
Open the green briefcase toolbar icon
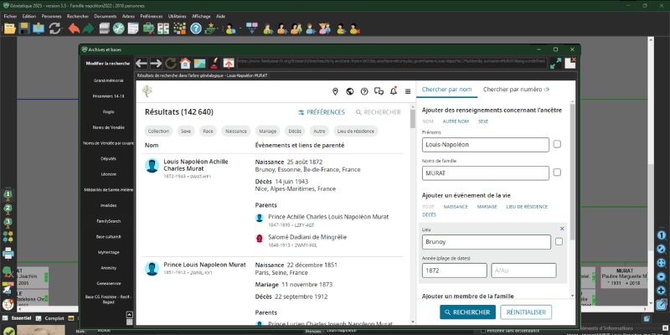[x=149, y=28]
